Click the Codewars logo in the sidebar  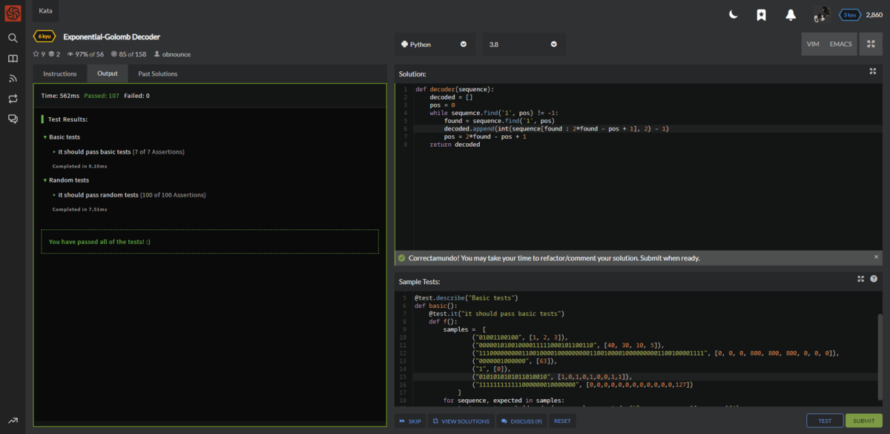(x=13, y=13)
